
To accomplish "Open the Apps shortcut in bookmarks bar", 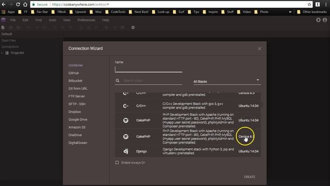I will [x=8, y=12].
